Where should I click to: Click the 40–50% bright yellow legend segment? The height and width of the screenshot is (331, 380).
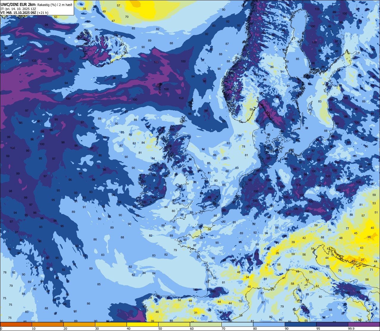click(142, 324)
